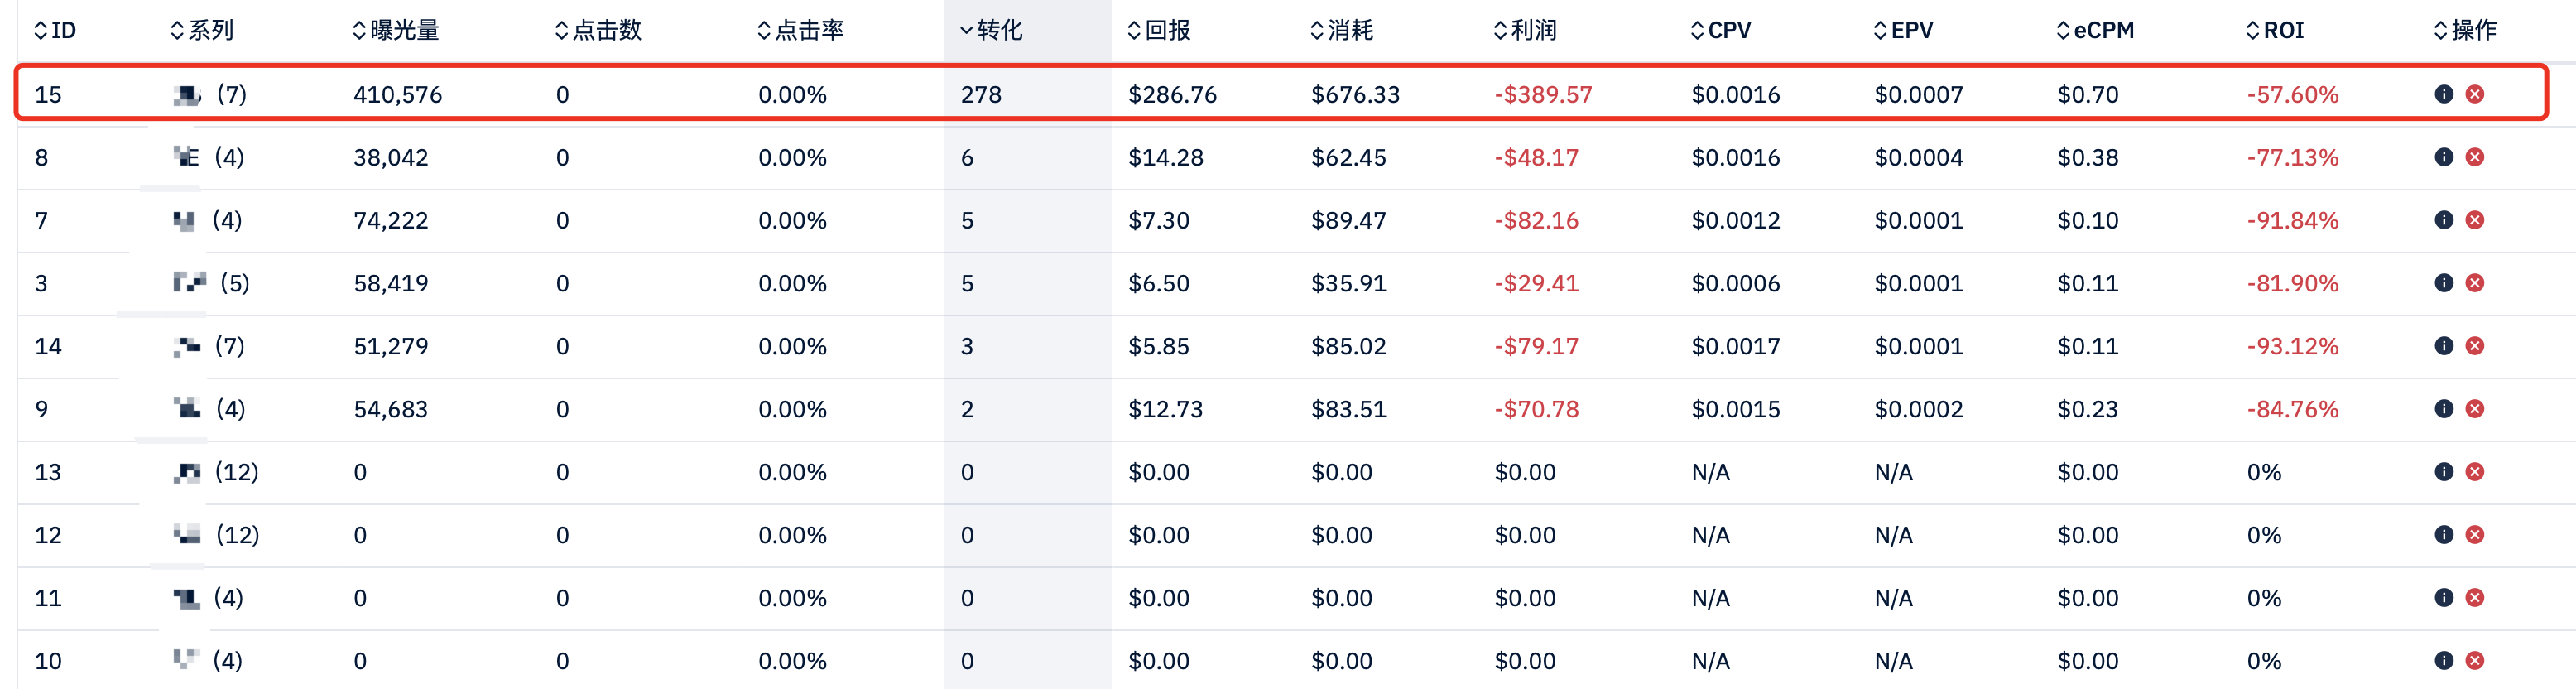
Task: Delete the row with ID 10
Action: (x=2475, y=661)
